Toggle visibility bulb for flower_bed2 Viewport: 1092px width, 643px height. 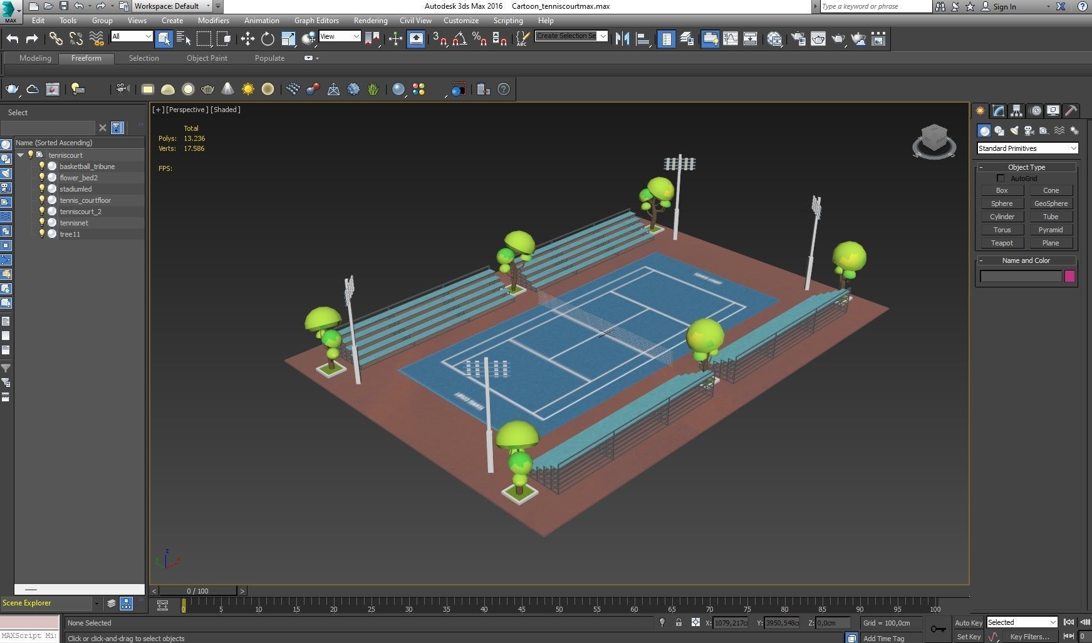pos(42,177)
